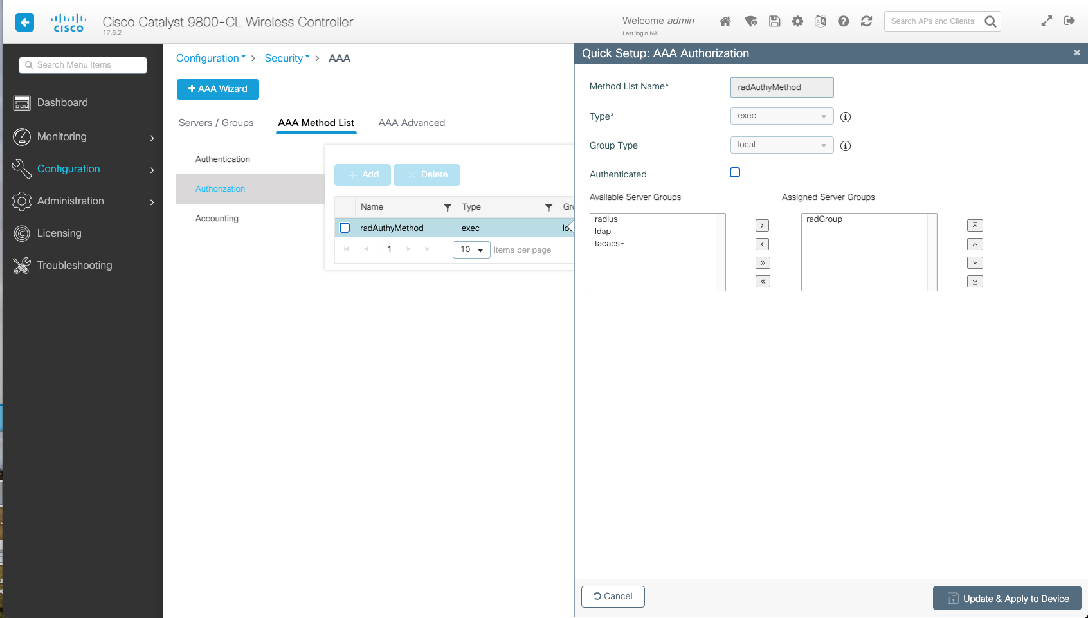Move assigned group to bottom of list
1088x618 pixels.
[975, 282]
